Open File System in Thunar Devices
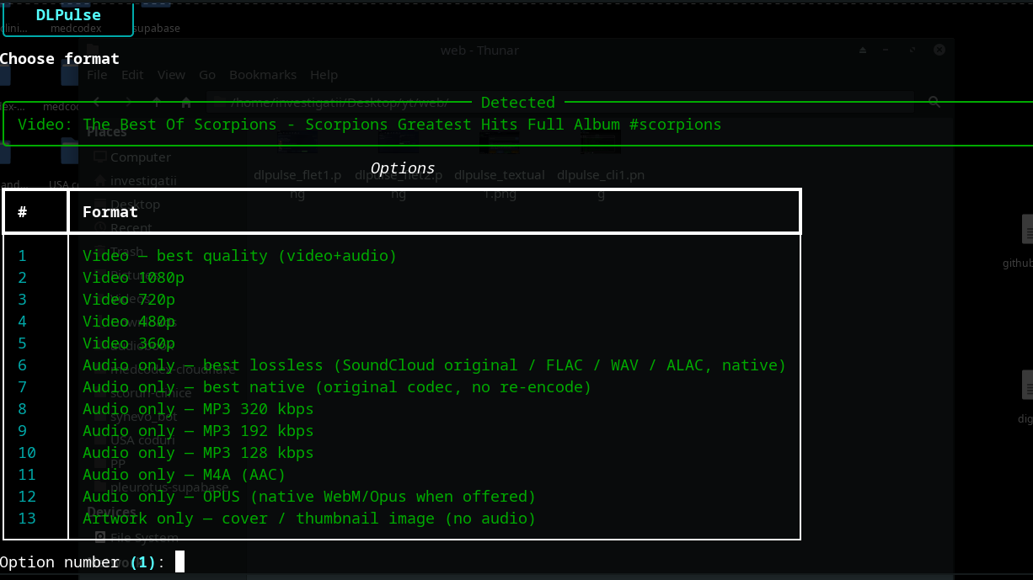1033x580 pixels. tap(136, 537)
